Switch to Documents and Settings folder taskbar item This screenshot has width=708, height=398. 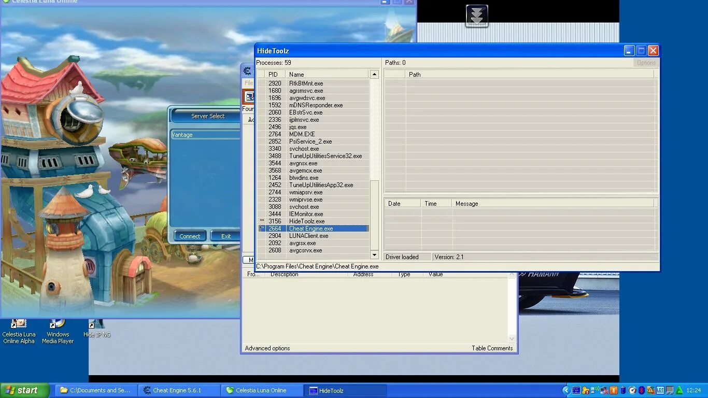(x=96, y=390)
